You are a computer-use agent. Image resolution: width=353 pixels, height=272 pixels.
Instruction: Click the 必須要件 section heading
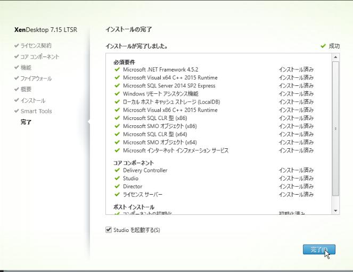point(124,62)
